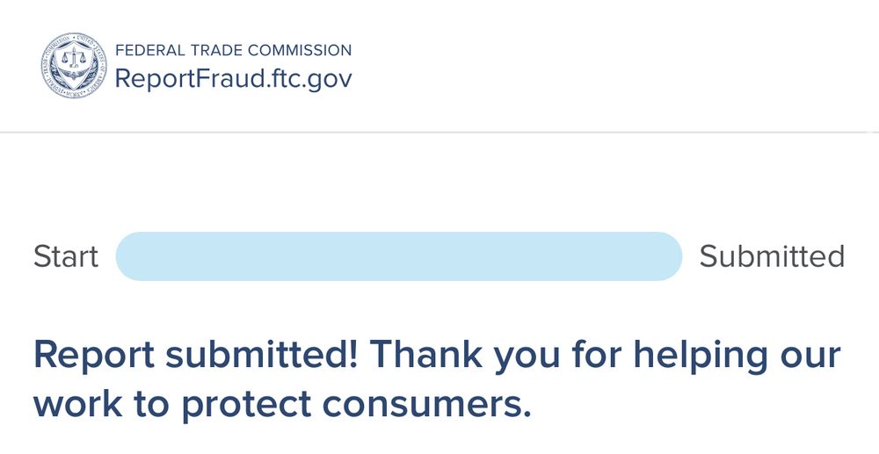Click the "ftc.gov" part of the site name

309,78
